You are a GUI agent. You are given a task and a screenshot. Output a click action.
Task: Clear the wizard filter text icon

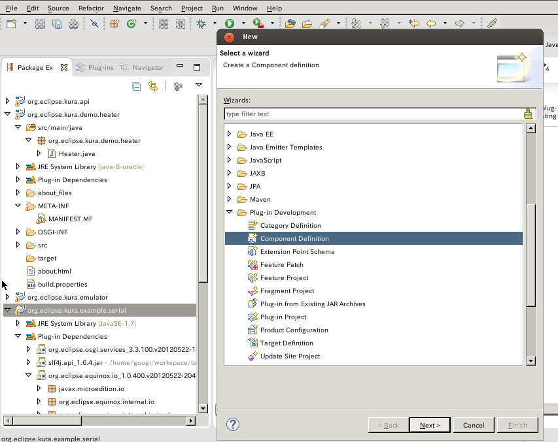(x=528, y=114)
